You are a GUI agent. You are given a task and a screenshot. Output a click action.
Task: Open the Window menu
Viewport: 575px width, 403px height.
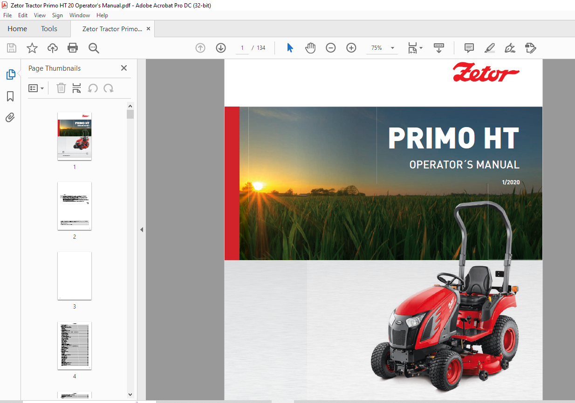(x=80, y=15)
